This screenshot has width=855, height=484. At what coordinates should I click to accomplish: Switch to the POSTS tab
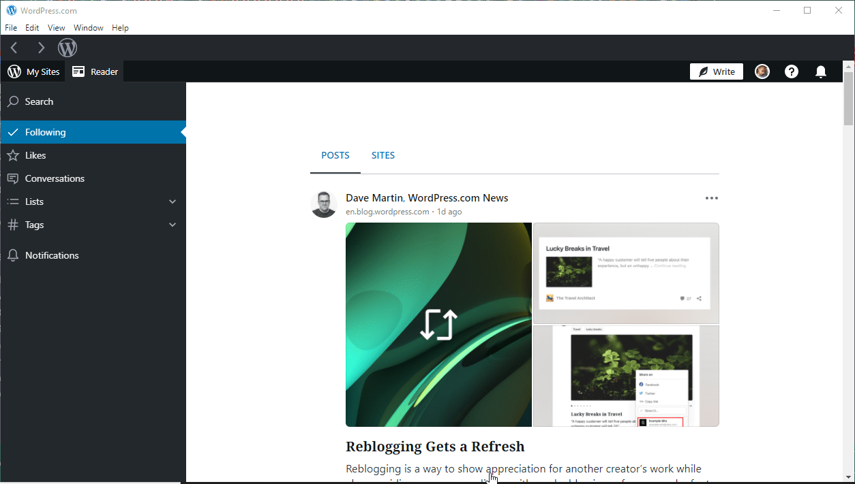pyautogui.click(x=335, y=155)
